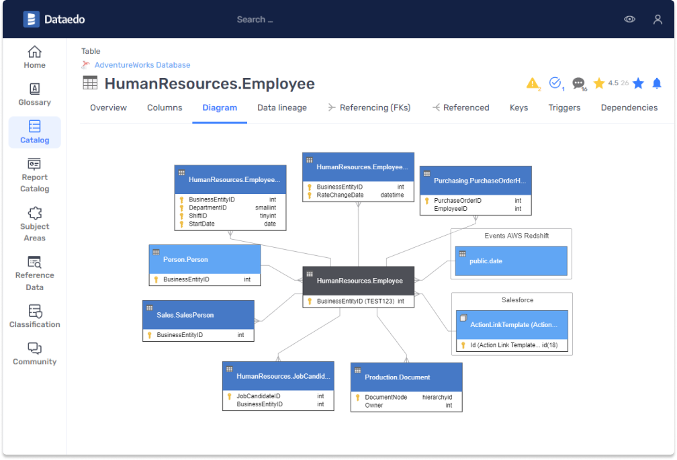
Task: Click the 4.5 yellow star rating
Action: click(599, 83)
